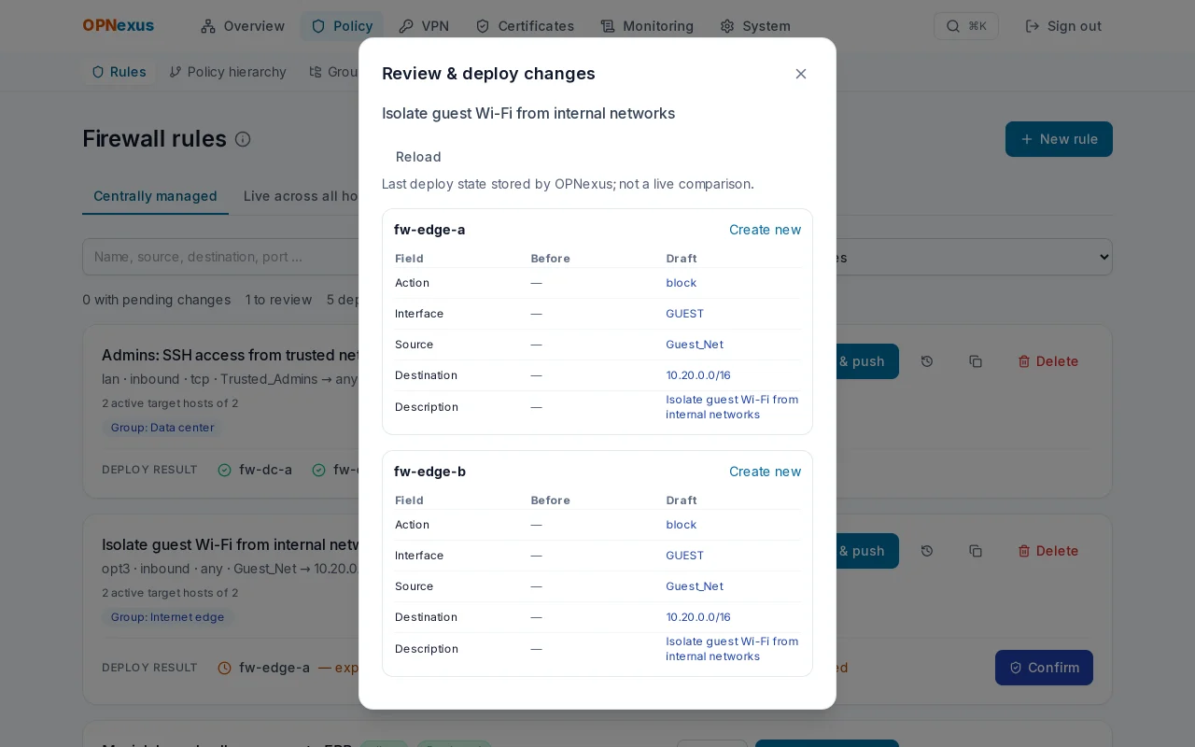Duplicate the Admins SSH access rule
Viewport: 1195px width, 747px height.
pos(976,361)
